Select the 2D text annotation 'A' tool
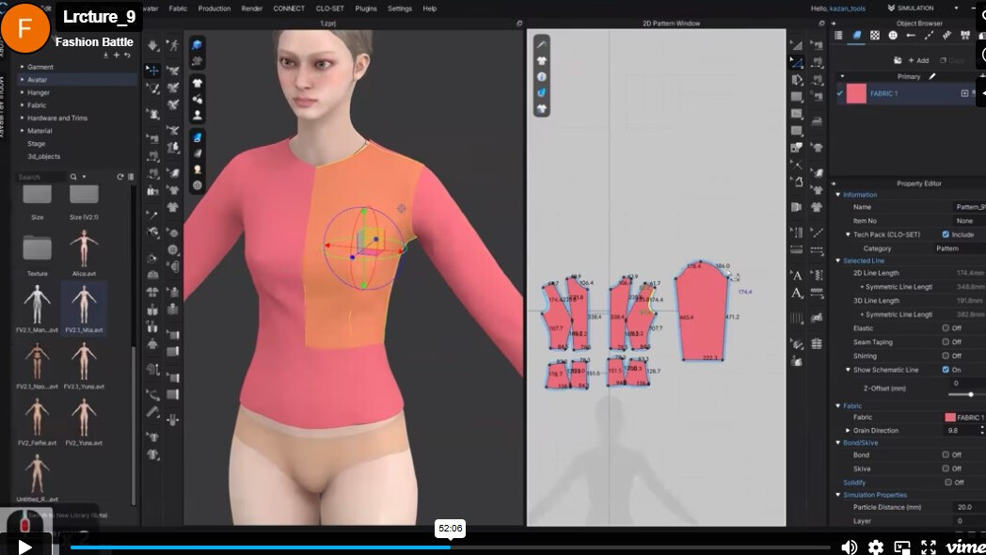This screenshot has width=986, height=555. [797, 276]
